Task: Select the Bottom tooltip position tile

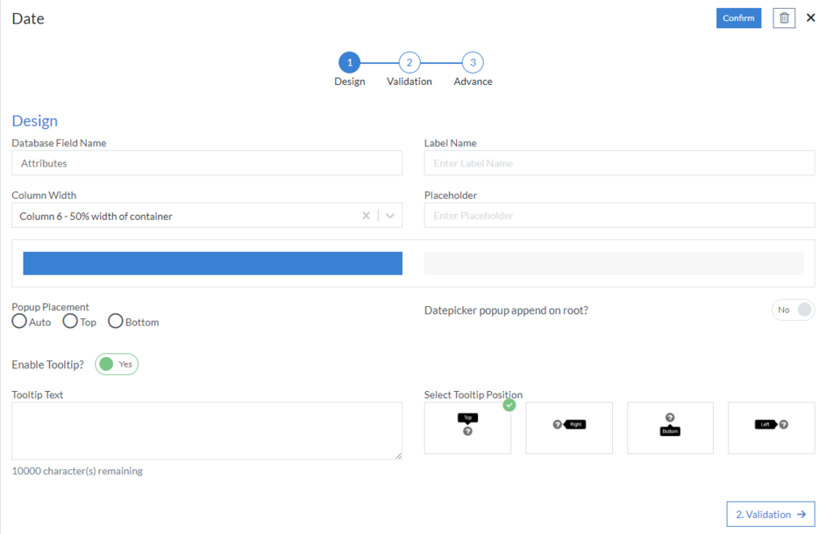Action: (670, 428)
